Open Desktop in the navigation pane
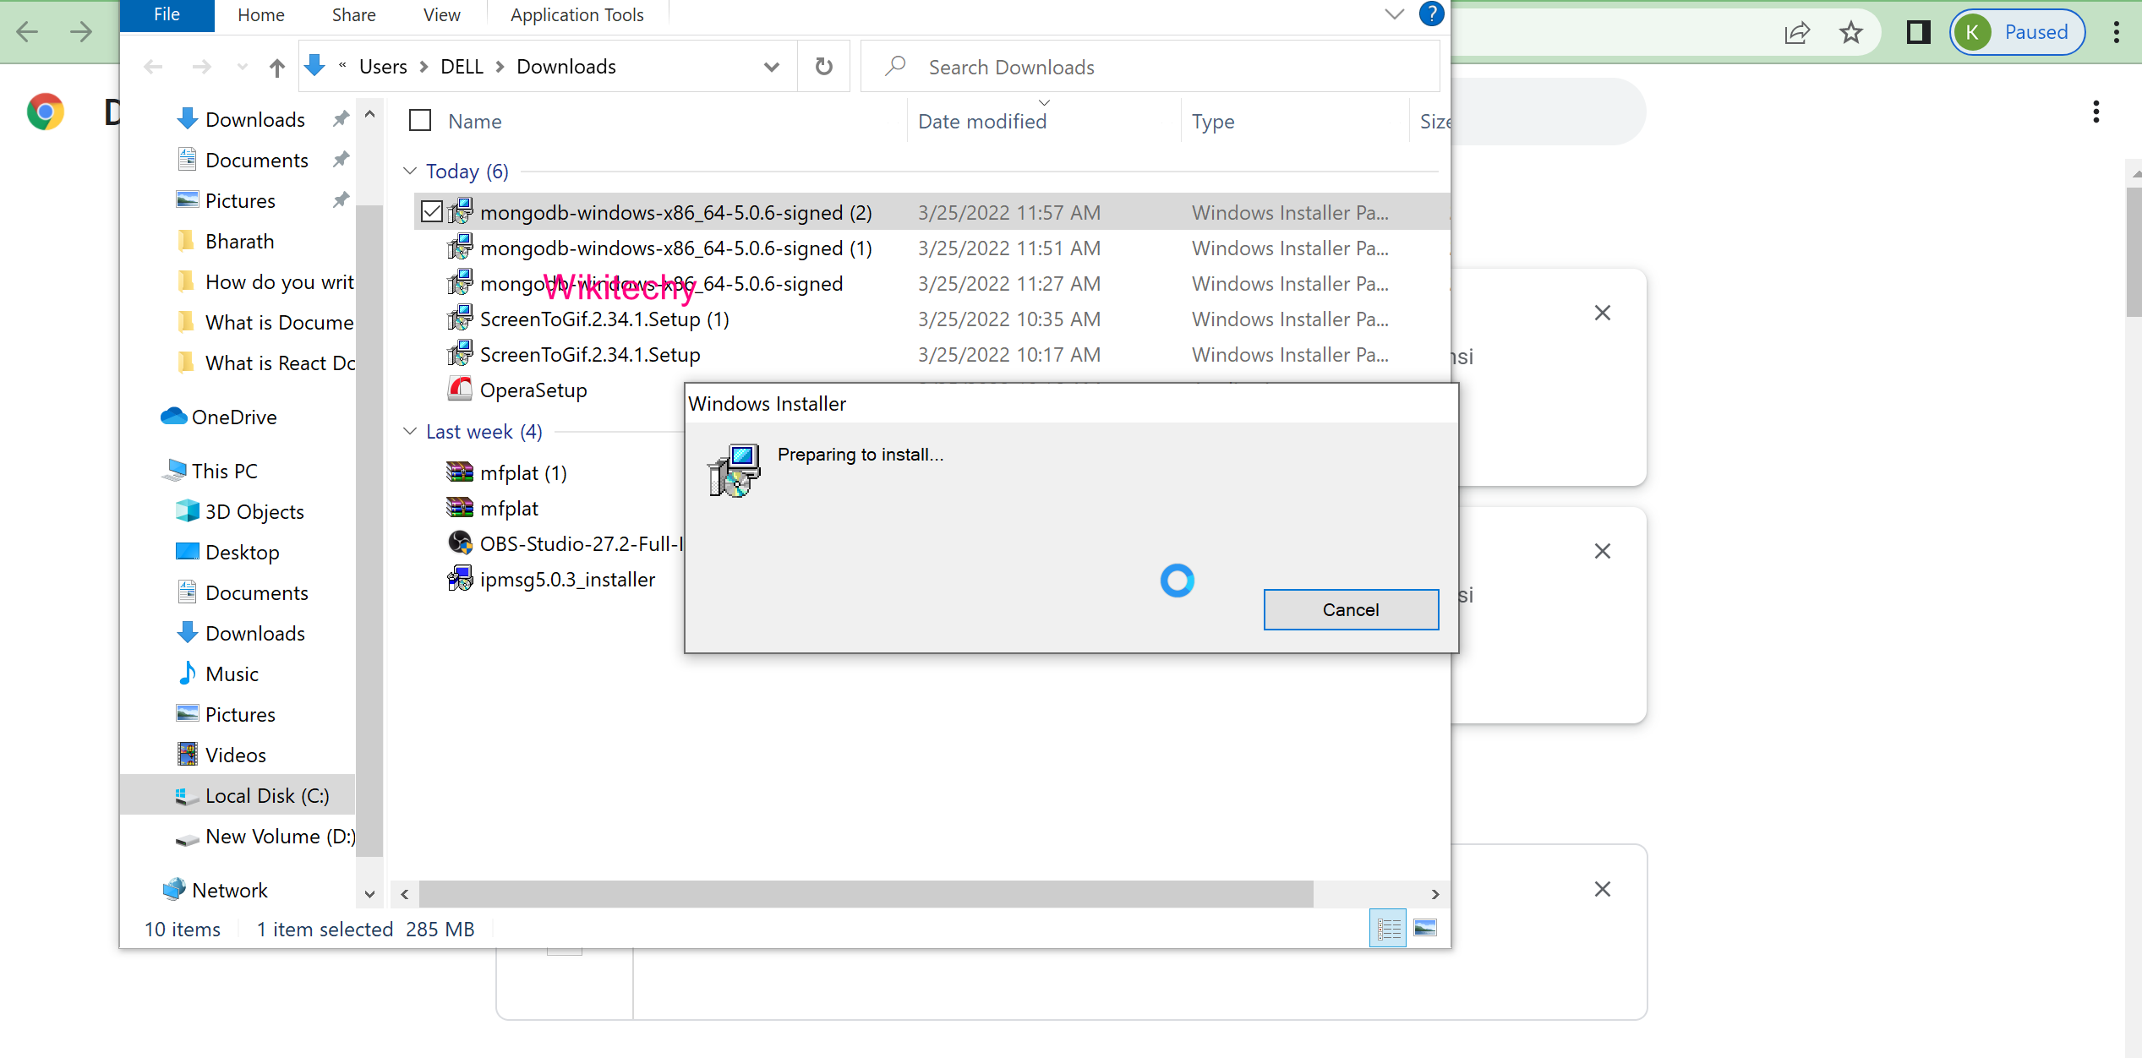Viewport: 2142px width, 1058px height. pos(242,552)
